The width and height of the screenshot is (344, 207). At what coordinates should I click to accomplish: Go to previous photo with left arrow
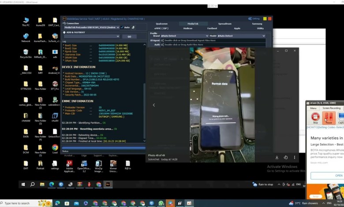click(x=153, y=105)
